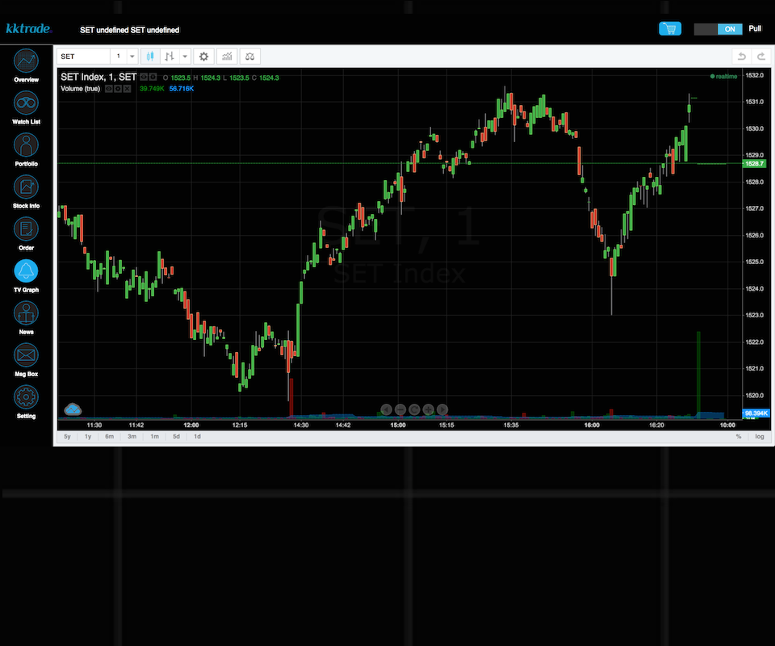Reset chart view with the circular control

coord(414,409)
